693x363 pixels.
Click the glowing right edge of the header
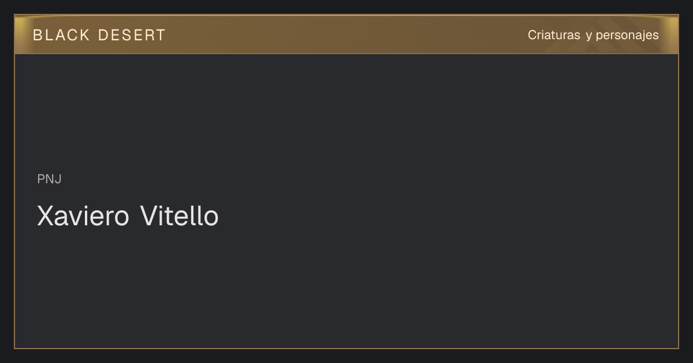[x=671, y=35]
